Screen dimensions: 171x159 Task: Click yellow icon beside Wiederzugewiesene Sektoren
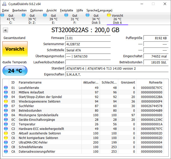click(6, 102)
